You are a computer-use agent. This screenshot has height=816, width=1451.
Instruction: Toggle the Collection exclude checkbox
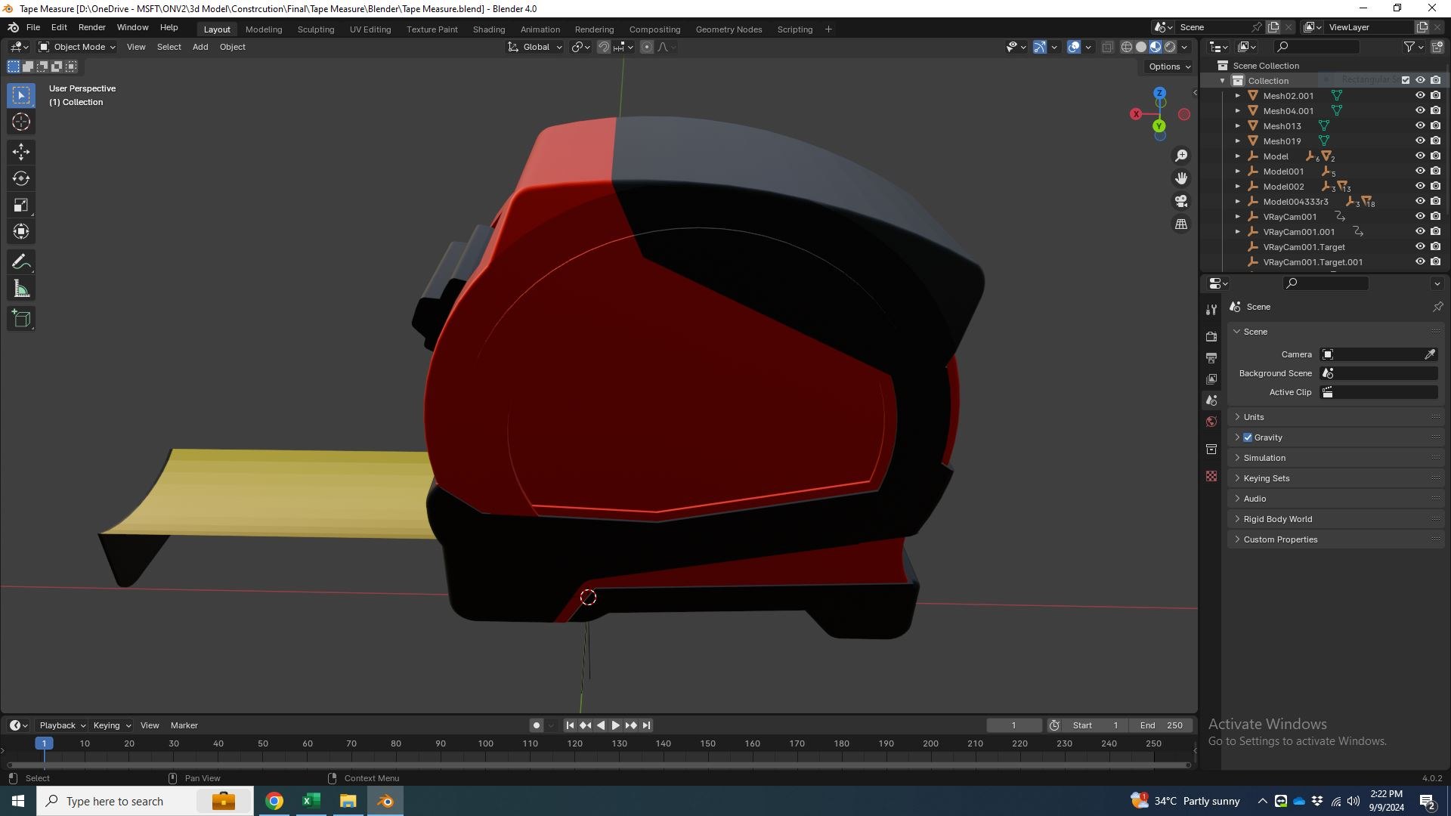(x=1406, y=80)
